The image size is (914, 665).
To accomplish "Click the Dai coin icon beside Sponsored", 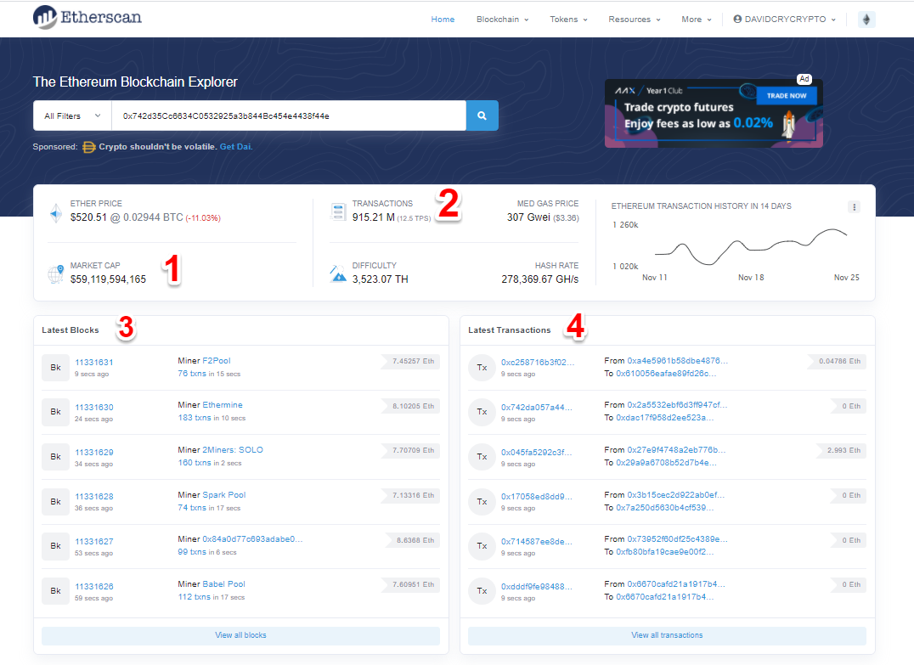I will click(x=89, y=146).
